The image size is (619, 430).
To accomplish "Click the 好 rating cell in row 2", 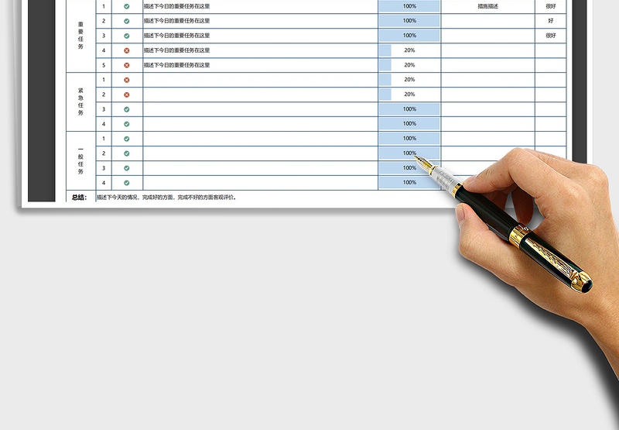I will coord(550,21).
